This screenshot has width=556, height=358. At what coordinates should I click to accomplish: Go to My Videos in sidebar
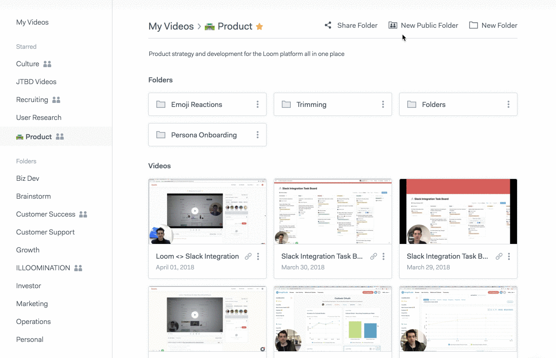(x=32, y=22)
